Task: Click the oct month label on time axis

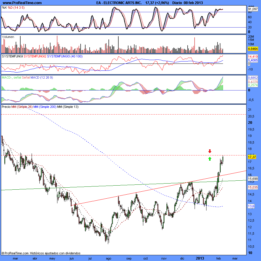Action: (x=146, y=258)
